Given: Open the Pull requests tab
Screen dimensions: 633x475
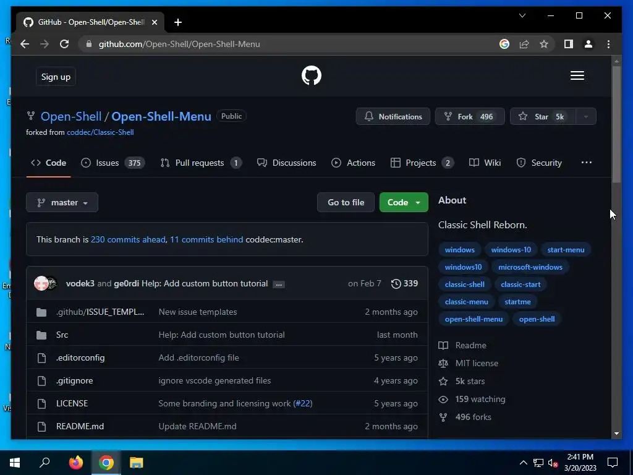Looking at the screenshot, I should click(x=201, y=163).
